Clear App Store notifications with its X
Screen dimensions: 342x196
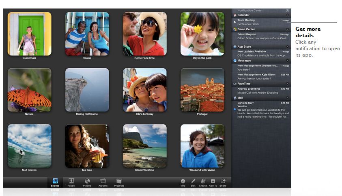coord(288,47)
